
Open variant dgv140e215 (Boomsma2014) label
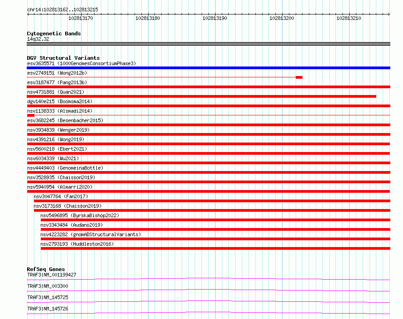pos(60,101)
